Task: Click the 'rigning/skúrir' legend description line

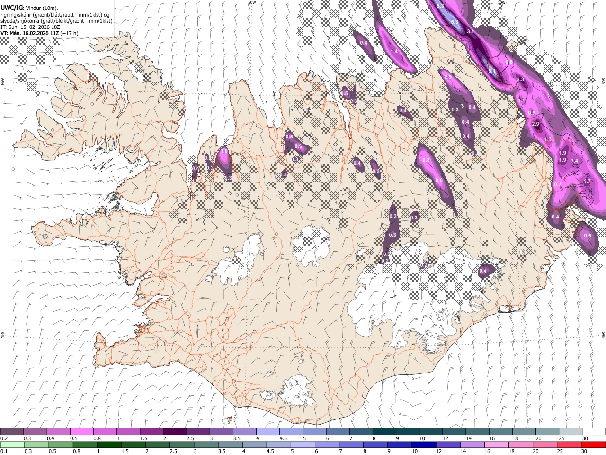Action: pyautogui.click(x=55, y=15)
